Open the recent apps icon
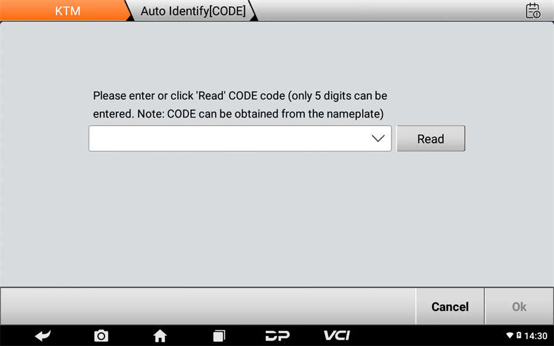This screenshot has width=554, height=346. (x=219, y=336)
